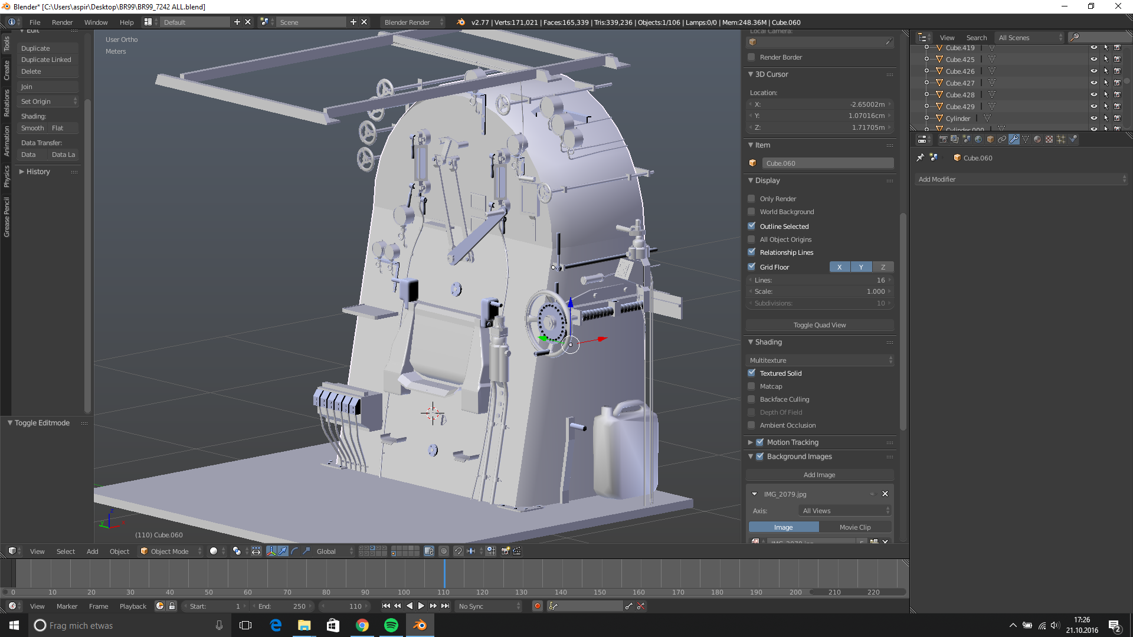The width and height of the screenshot is (1133, 637).
Task: Click the lock-to-camera layers icon
Action: click(429, 551)
